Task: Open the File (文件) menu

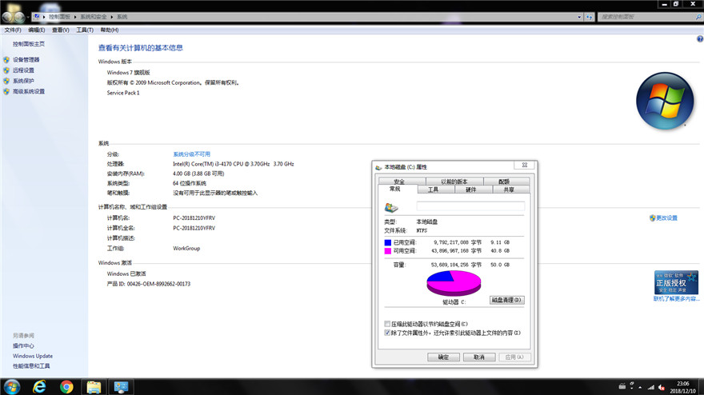Action: click(x=13, y=30)
